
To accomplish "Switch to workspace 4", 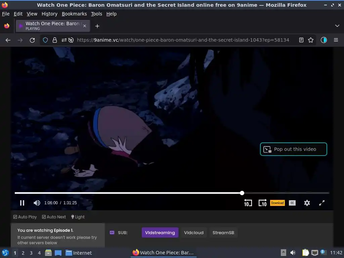I will tap(39, 253).
